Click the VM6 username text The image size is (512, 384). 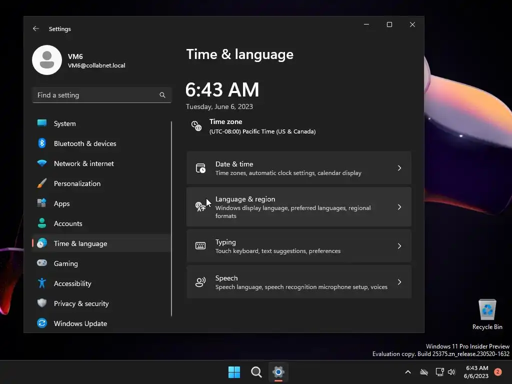click(75, 56)
